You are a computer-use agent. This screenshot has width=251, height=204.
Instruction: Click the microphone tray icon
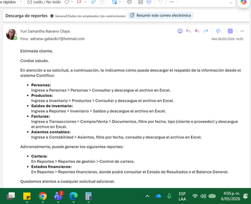coord(169,196)
